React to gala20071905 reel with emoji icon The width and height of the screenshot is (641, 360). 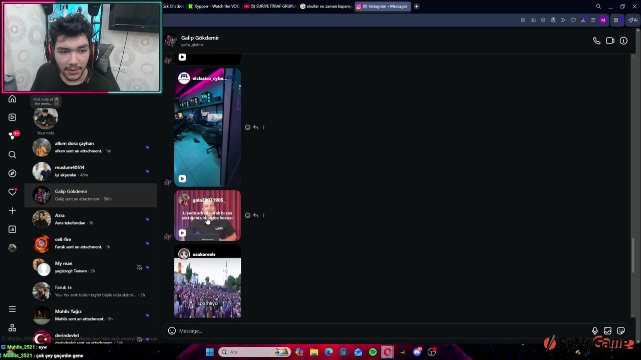coord(247,215)
